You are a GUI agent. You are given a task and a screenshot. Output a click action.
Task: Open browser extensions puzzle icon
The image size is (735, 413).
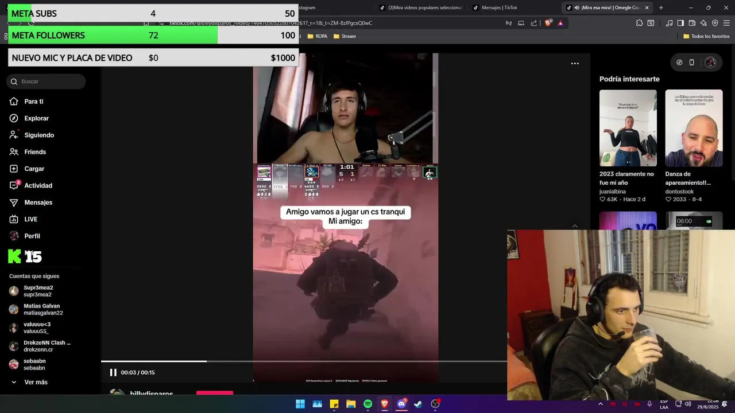(639, 23)
